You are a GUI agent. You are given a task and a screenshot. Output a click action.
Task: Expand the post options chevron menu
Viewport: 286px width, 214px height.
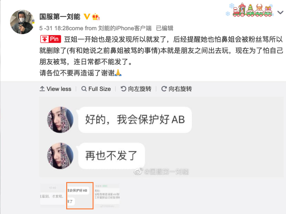[x=280, y=12]
